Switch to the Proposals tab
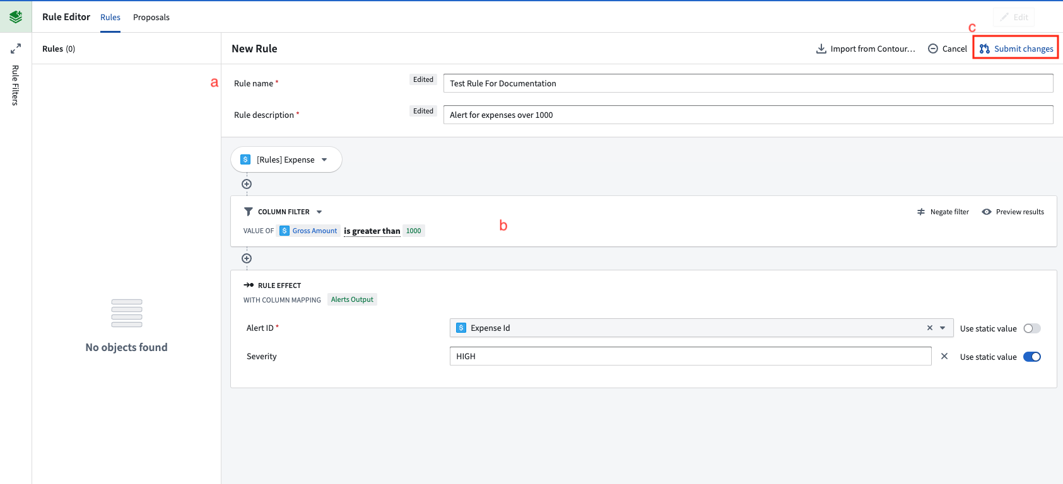Viewport: 1063px width, 484px height. tap(151, 17)
